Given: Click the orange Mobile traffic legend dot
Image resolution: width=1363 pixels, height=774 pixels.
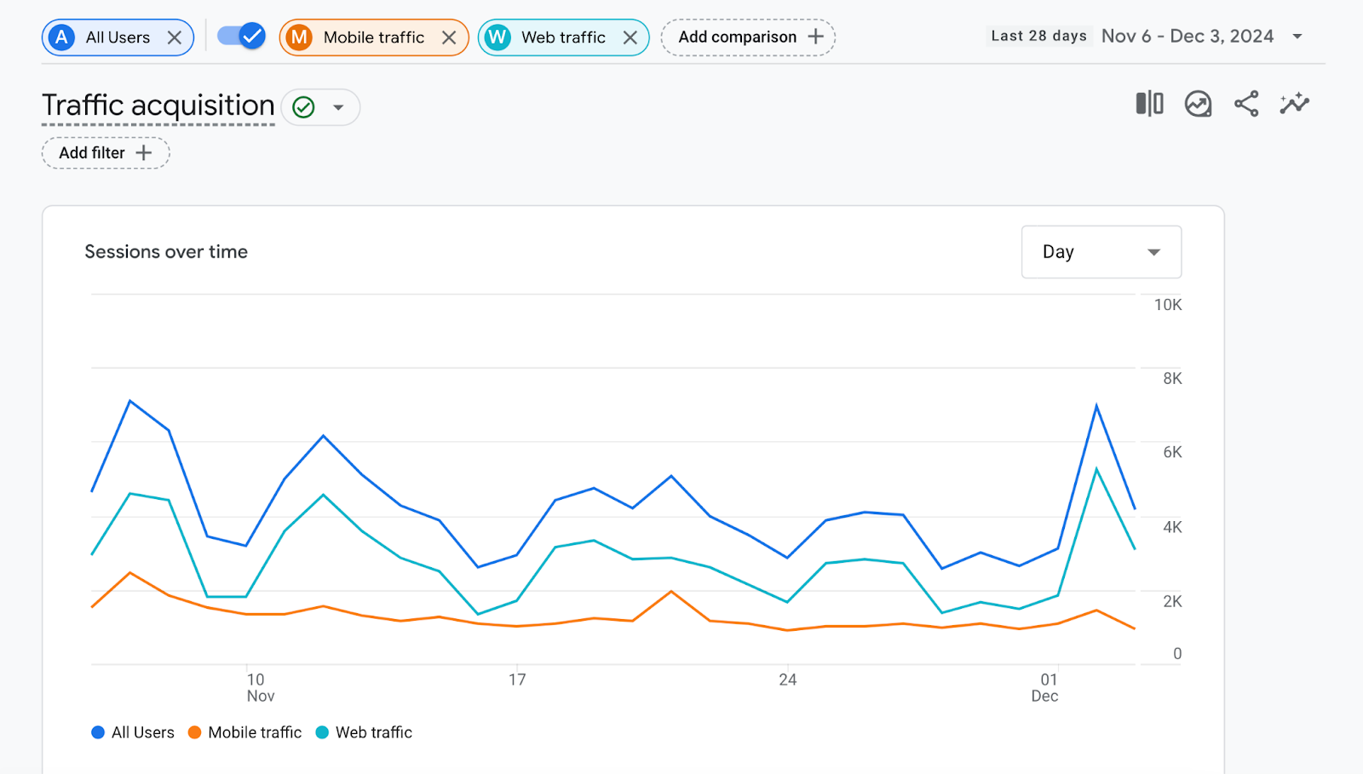Looking at the screenshot, I should [194, 732].
